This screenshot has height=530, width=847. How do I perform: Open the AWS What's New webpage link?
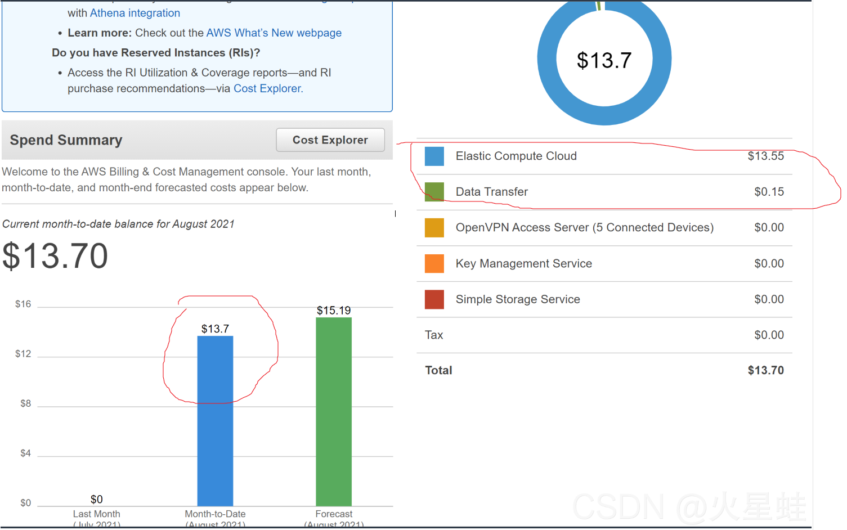coord(274,33)
